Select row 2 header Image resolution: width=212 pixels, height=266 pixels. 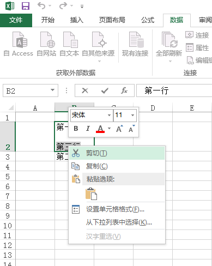[8, 137]
